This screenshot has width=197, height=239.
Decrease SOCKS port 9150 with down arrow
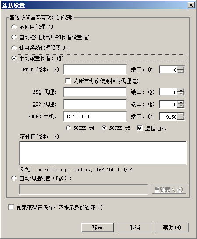click(x=181, y=119)
